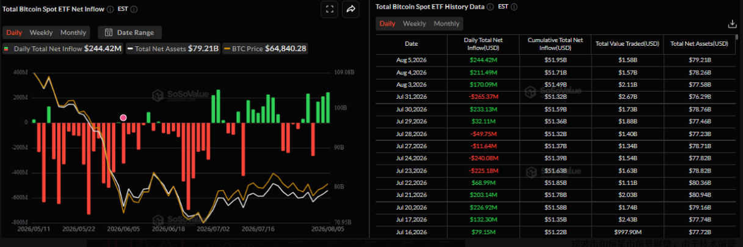The height and width of the screenshot is (247, 743).
Task: Click the $170.09M daily inflow cell
Action: (484, 84)
